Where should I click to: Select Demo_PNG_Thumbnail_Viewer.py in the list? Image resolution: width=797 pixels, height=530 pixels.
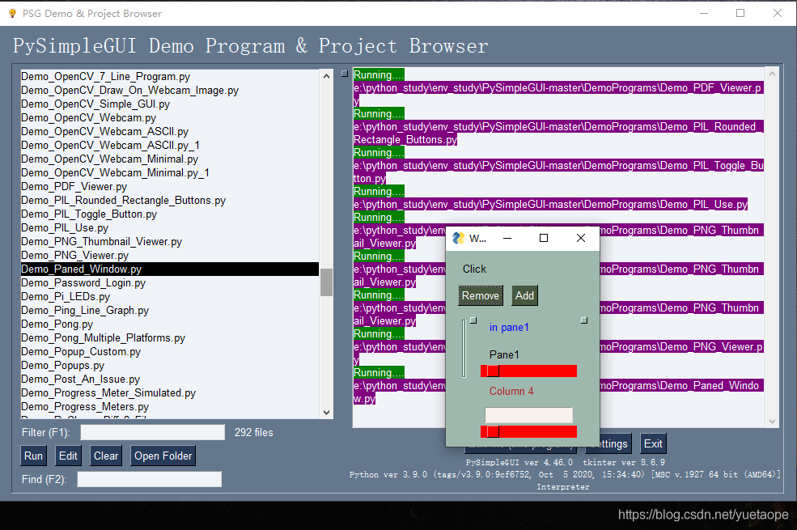point(170,241)
